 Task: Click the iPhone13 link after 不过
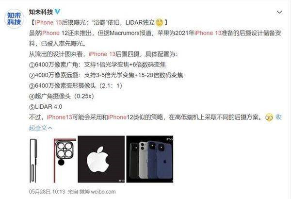[59, 117]
